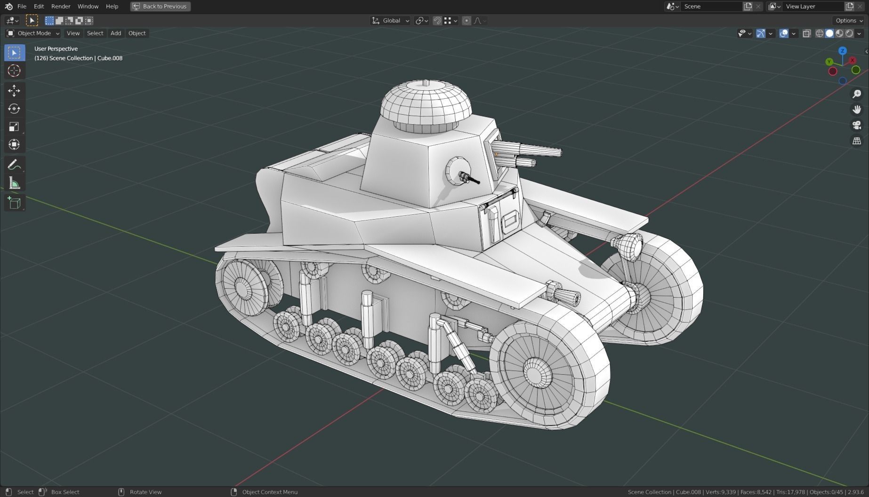Open the Object menu in viewport header
The height and width of the screenshot is (497, 869).
(x=137, y=33)
